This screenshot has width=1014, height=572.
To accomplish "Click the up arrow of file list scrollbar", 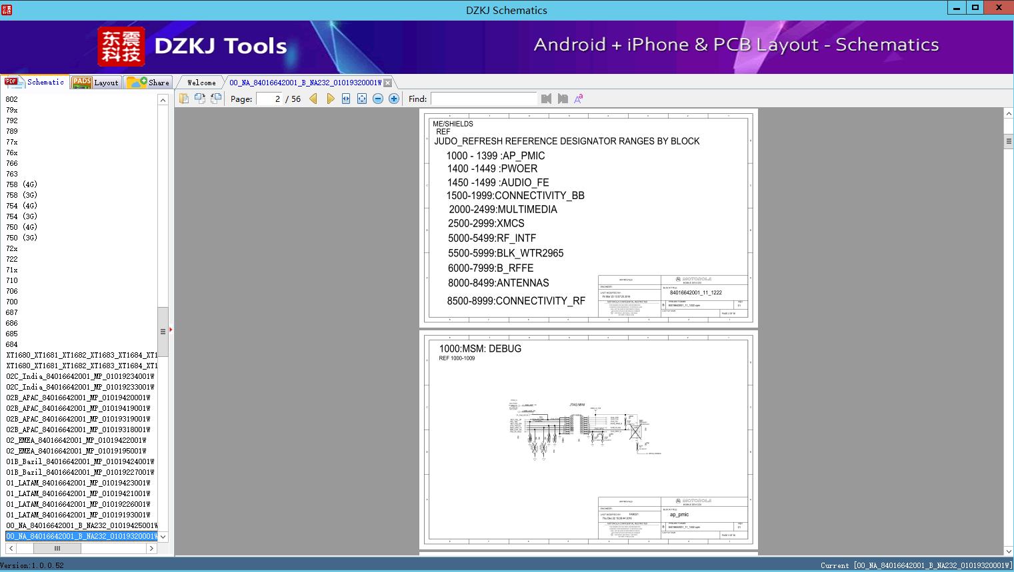I will 163,100.
